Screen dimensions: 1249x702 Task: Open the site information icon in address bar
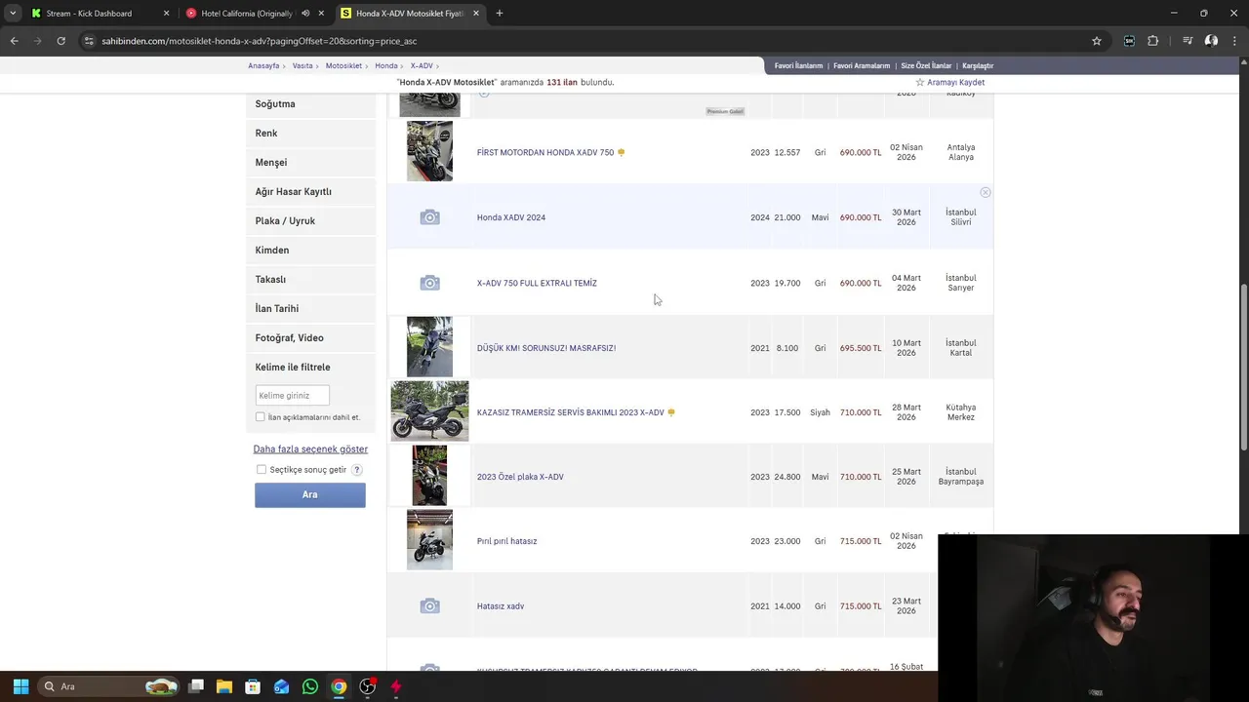click(x=89, y=41)
